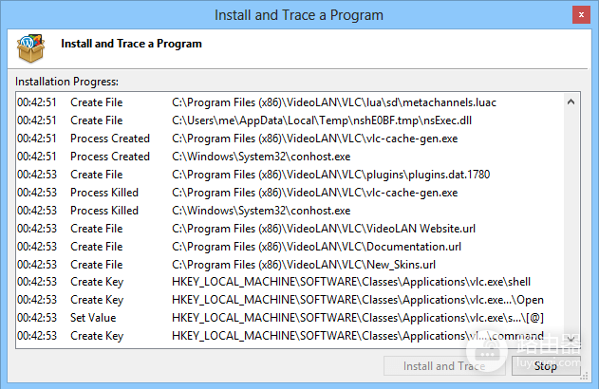Select Process Created vlc-cache-gen.exe row
This screenshot has height=389, width=599.
pyautogui.click(x=290, y=139)
